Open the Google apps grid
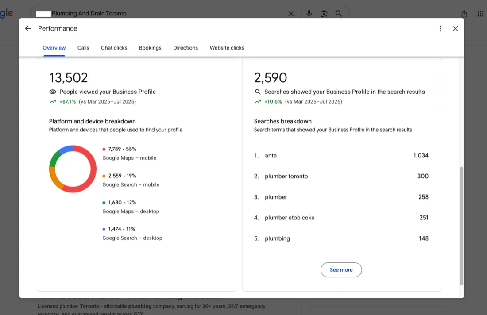Image resolution: width=487 pixels, height=315 pixels. [x=480, y=14]
